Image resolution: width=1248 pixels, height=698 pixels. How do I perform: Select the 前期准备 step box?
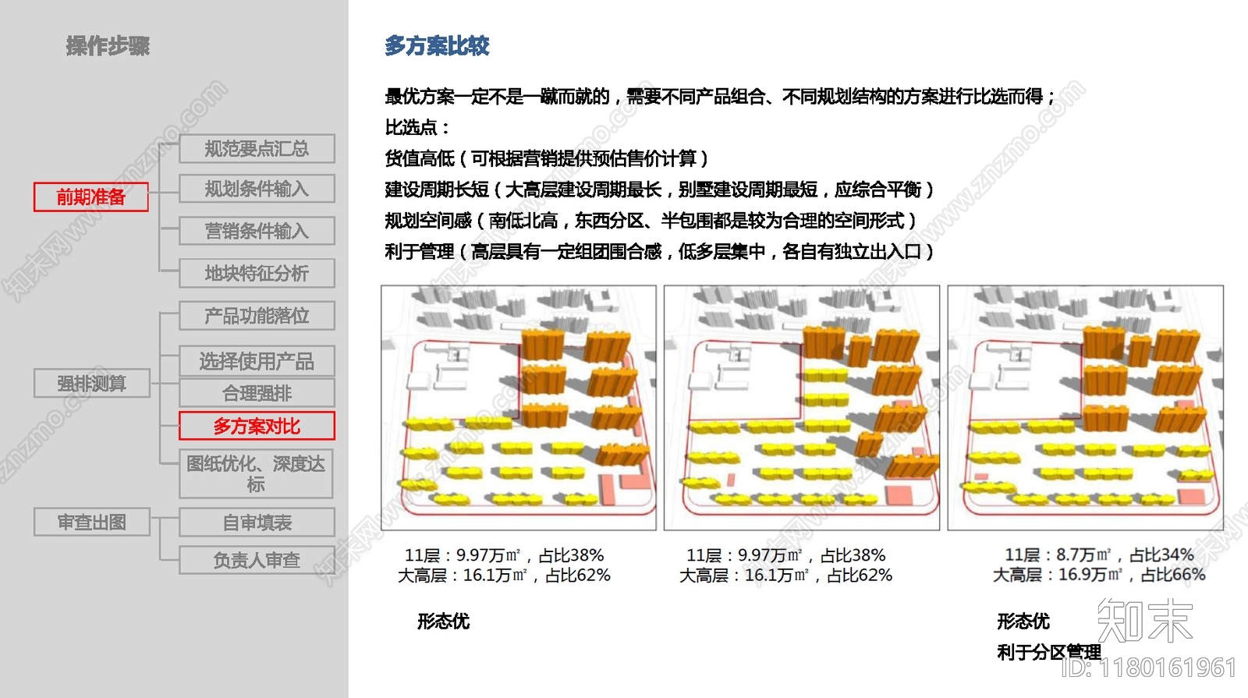click(x=91, y=197)
